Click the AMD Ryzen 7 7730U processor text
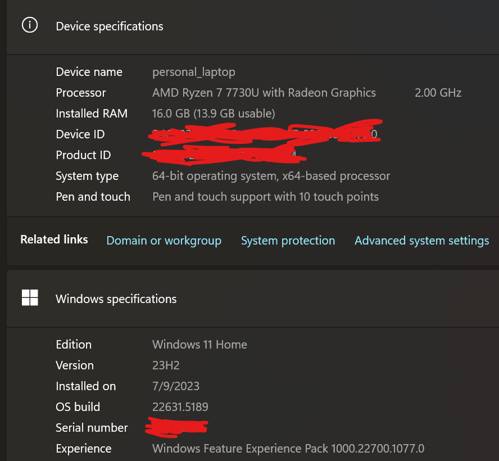 click(264, 93)
